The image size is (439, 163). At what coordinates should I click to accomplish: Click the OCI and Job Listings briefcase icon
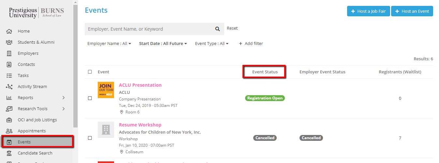[x=9, y=120]
